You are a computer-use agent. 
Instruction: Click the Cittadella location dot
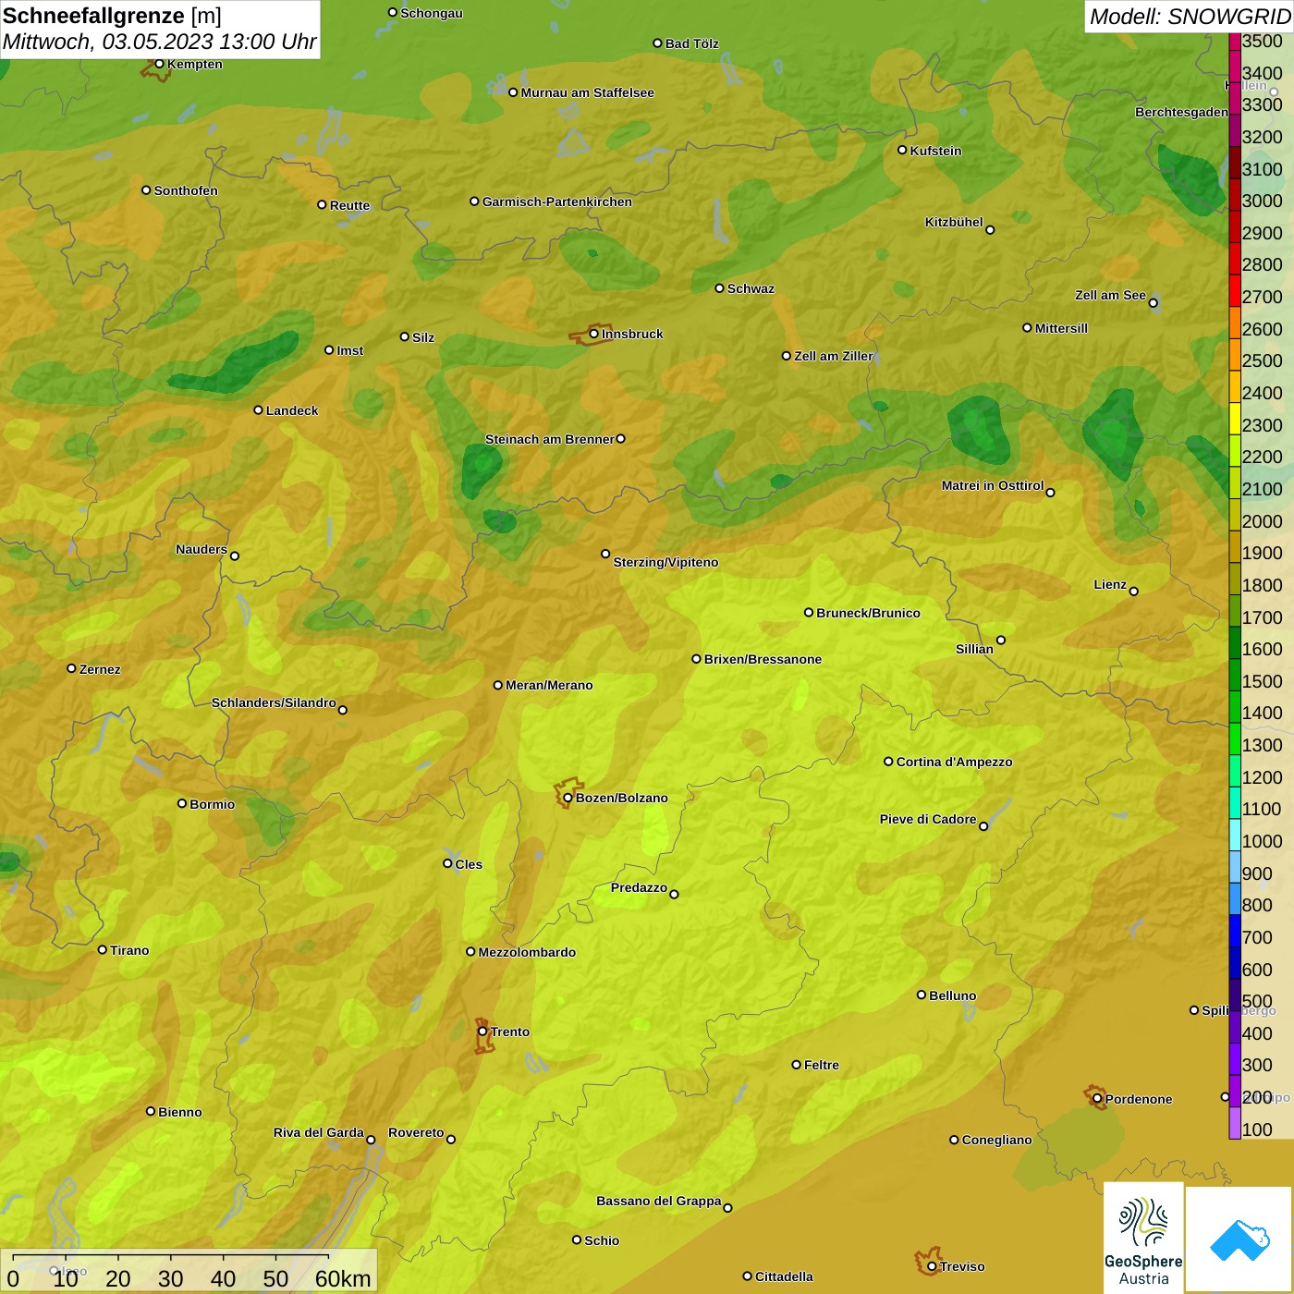pos(748,1276)
